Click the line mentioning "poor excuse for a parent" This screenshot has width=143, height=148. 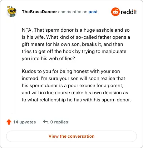click(x=73, y=86)
